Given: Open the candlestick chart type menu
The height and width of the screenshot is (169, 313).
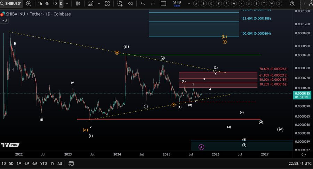Looking at the screenshot, I should tap(78, 3).
